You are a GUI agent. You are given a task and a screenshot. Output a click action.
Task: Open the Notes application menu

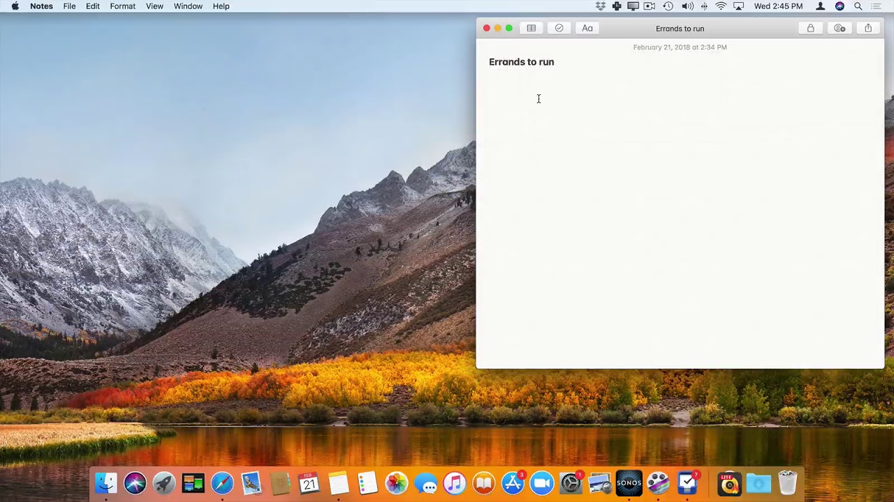41,6
